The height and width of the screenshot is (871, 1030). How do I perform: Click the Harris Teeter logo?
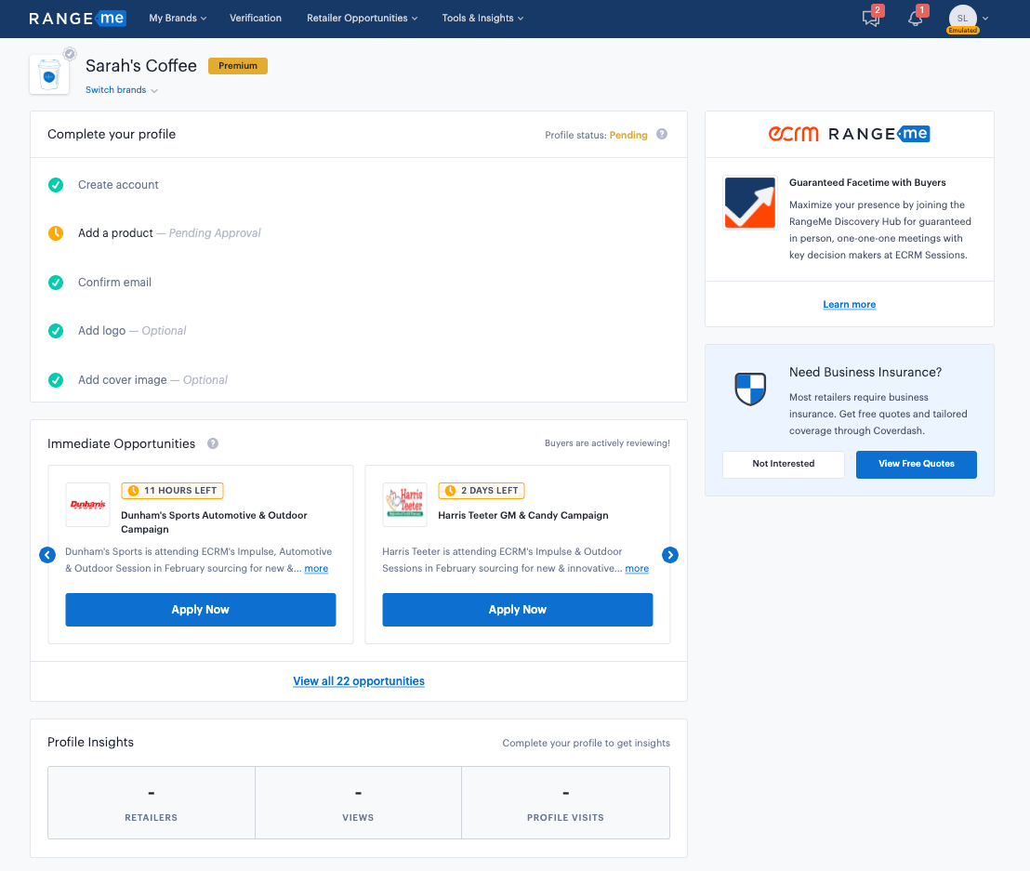405,505
